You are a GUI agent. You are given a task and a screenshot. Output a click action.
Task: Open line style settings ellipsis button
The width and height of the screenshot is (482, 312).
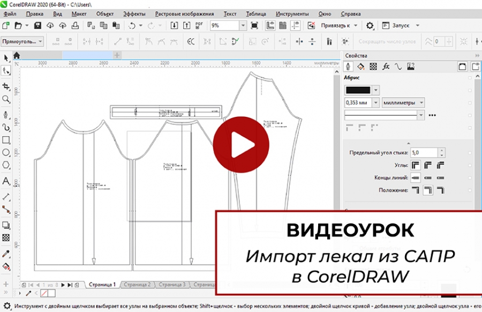(x=432, y=115)
